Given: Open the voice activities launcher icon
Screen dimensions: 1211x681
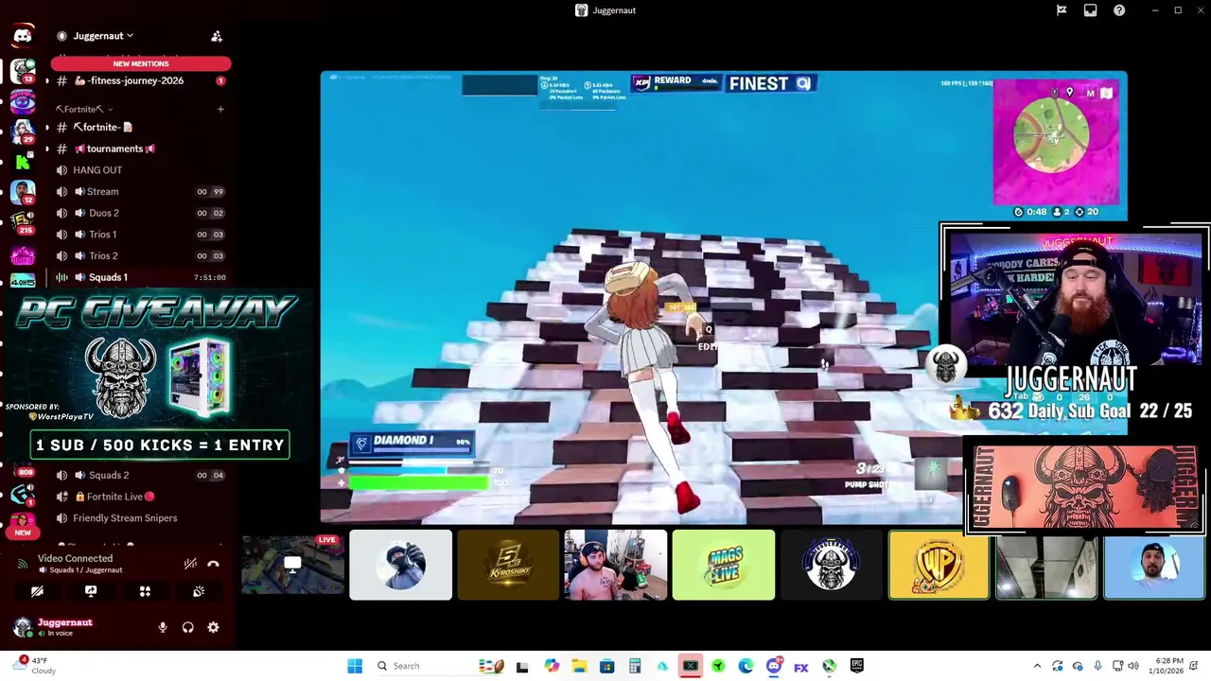Looking at the screenshot, I should [x=145, y=591].
